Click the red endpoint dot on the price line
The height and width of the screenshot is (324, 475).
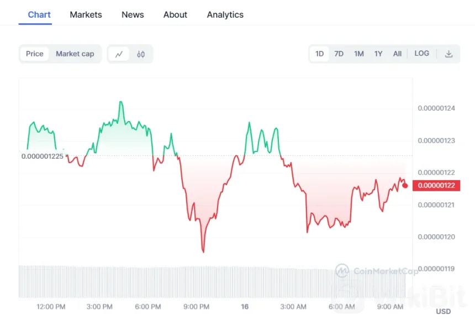click(405, 185)
